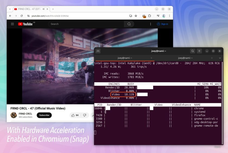Select first joey@nami terminal tab
This screenshot has height=153, width=228.
(125, 58)
